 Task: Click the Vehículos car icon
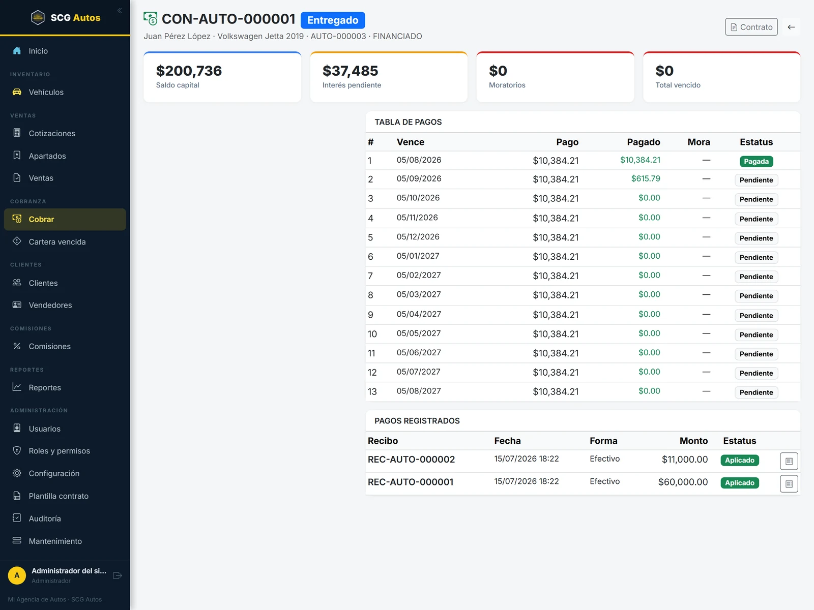click(17, 92)
